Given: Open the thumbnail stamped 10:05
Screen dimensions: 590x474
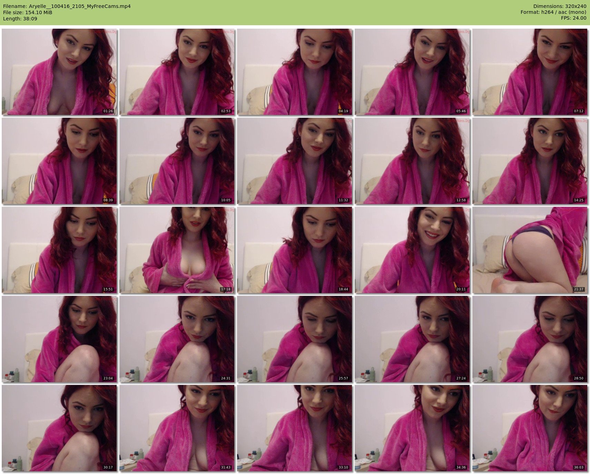Looking at the screenshot, I should [x=177, y=161].
